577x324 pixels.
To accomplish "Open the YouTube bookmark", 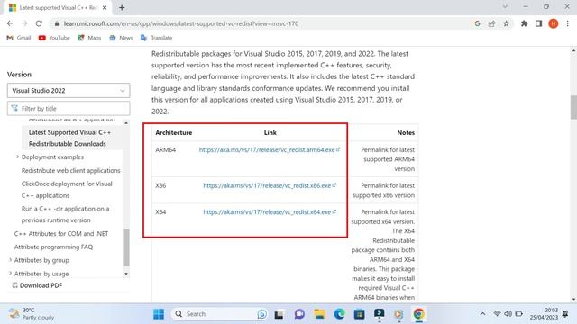I will click(54, 38).
